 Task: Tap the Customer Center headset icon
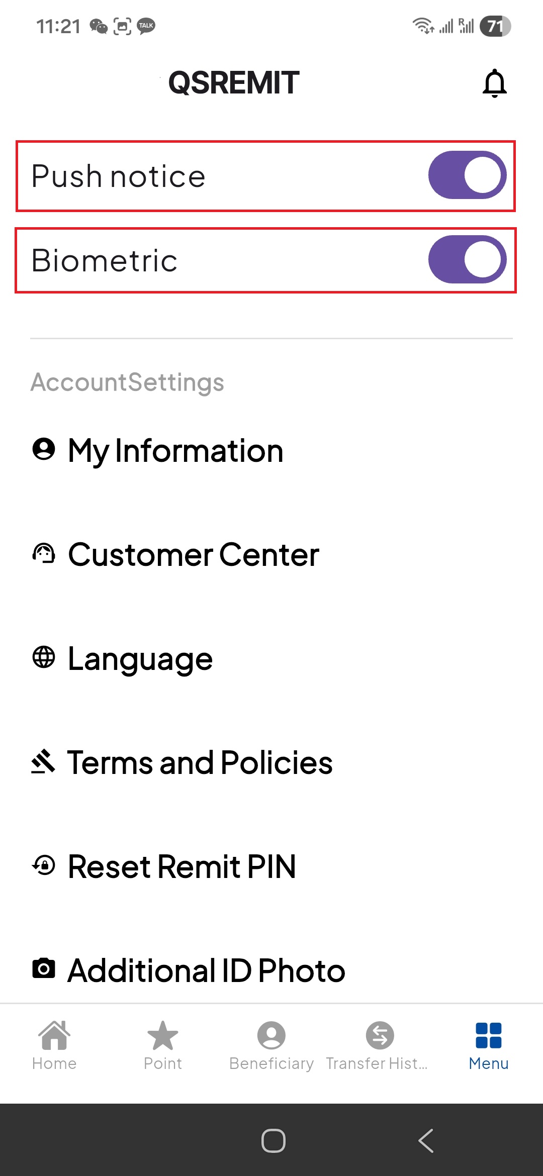tap(44, 553)
